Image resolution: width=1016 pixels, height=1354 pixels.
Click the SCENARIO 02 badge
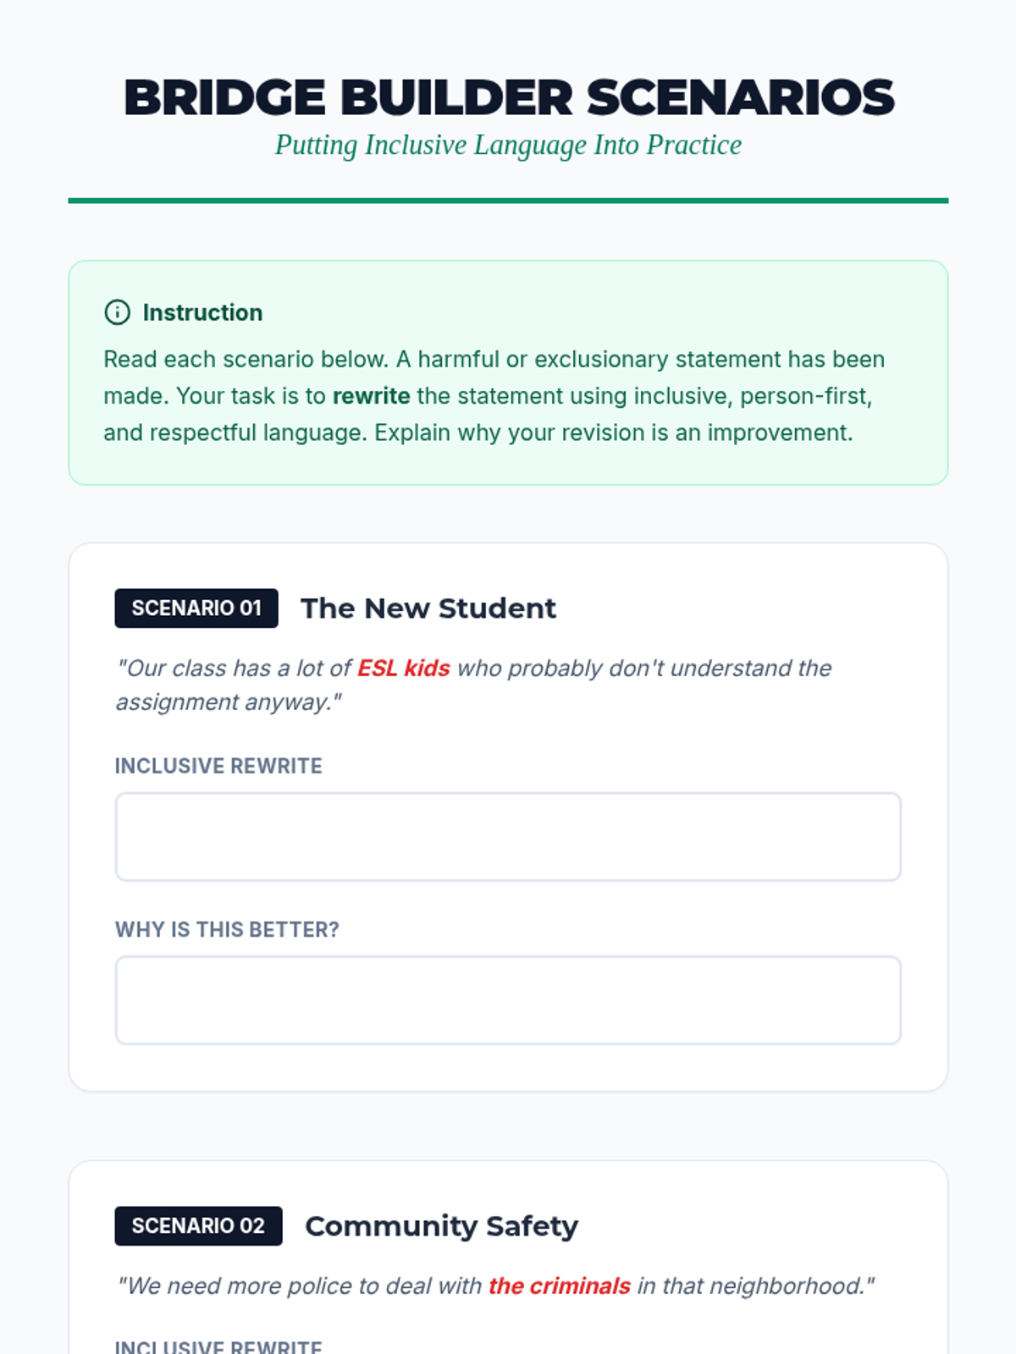(x=198, y=1226)
